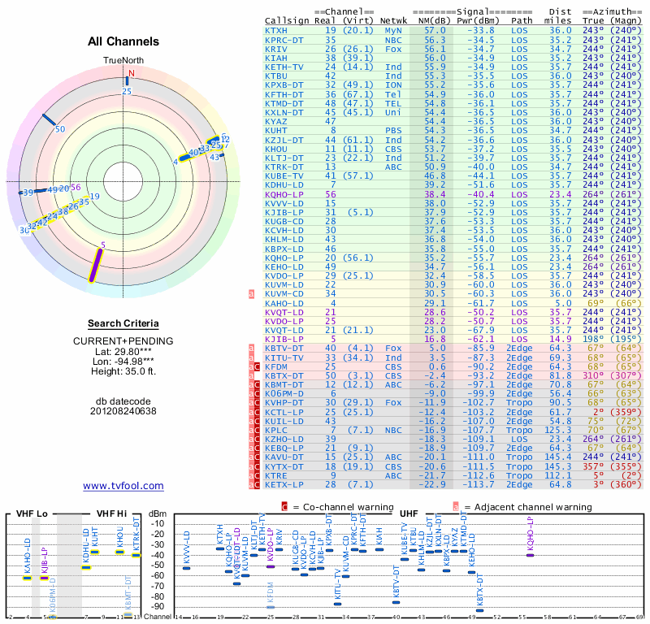Click the All Channels heading
Viewport: 650px width, 624px height.
123,41
